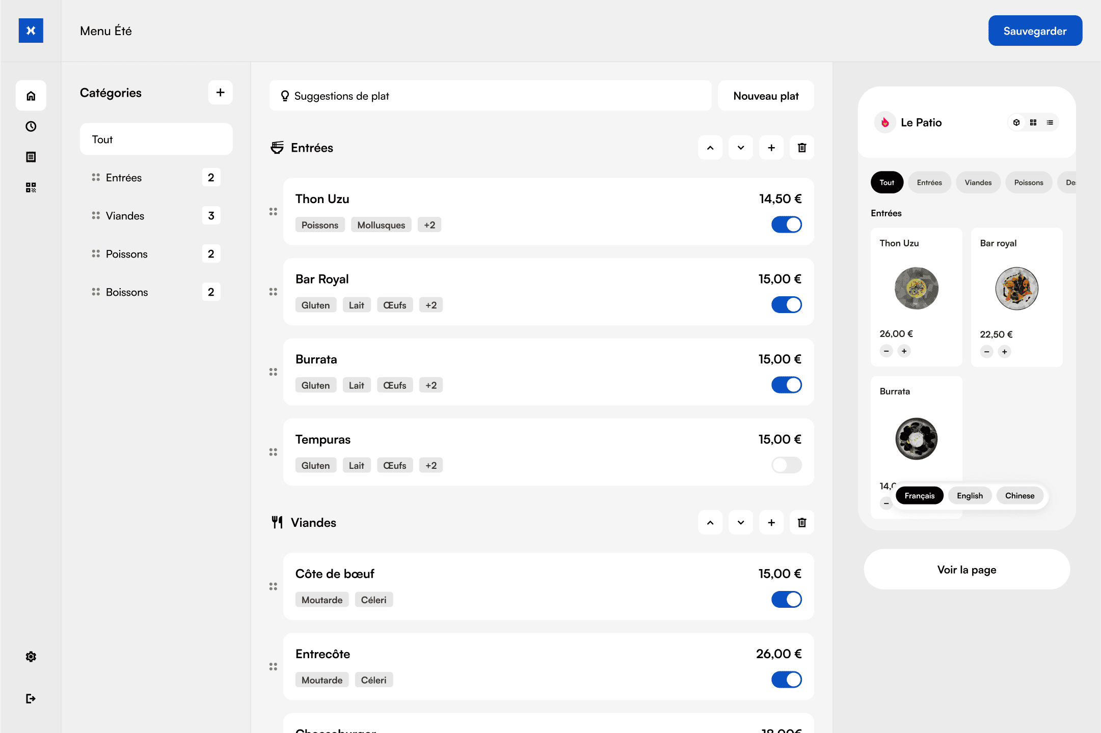
Task: Select the Viandes filter in the preview
Action: tap(978, 182)
